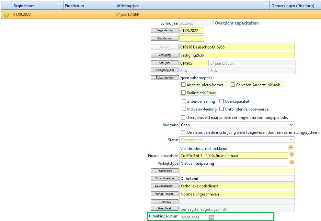Click the Vorige Inschr. button
The width and height of the screenshot is (321, 221).
[165, 194]
